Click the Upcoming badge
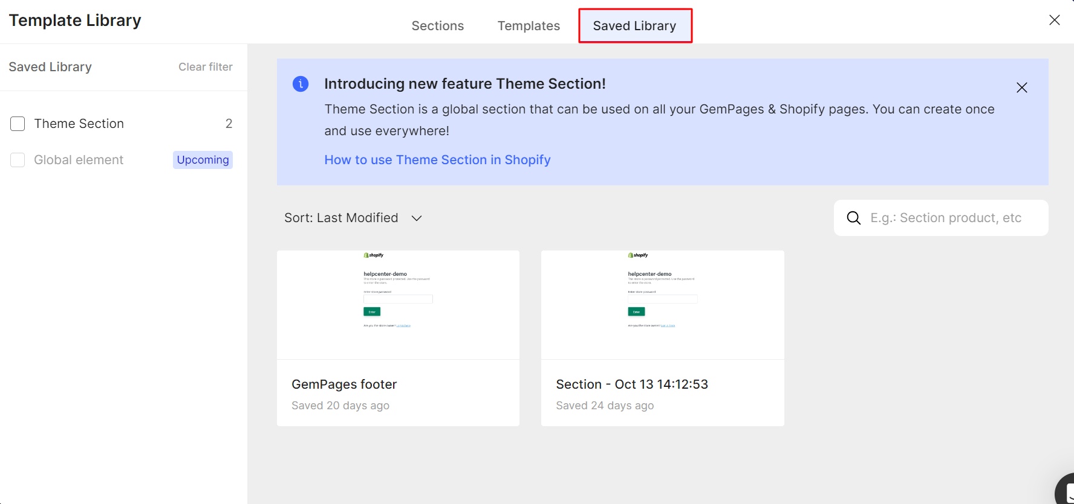The width and height of the screenshot is (1074, 504). tap(203, 160)
